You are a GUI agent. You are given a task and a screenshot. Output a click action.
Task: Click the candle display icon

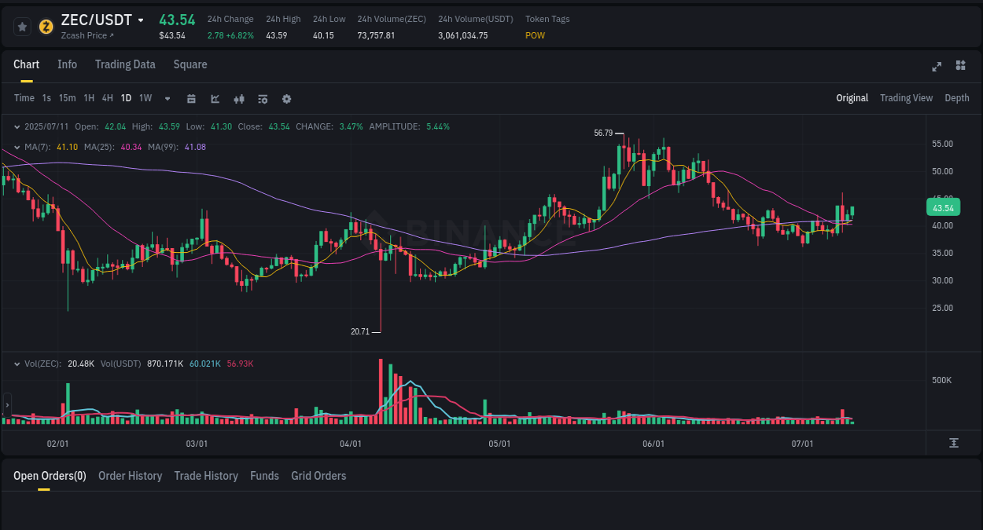pos(238,99)
